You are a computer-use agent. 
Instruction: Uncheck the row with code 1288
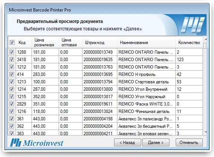coord(12,52)
